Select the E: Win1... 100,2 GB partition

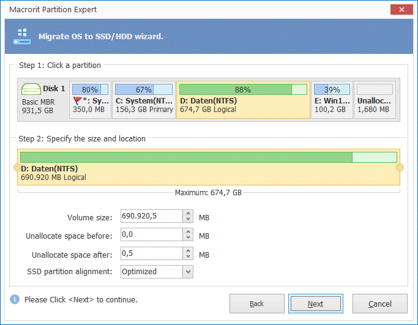click(332, 100)
